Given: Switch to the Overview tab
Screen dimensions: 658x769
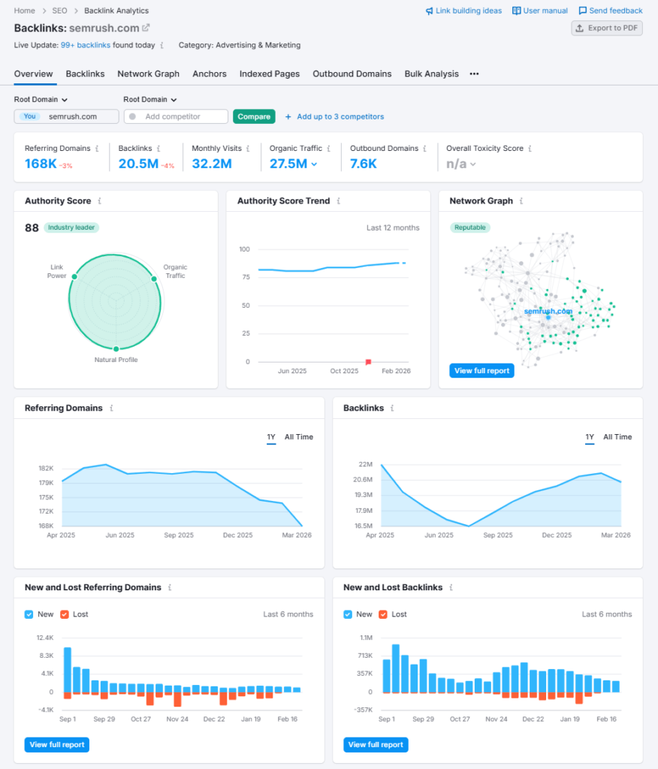Looking at the screenshot, I should point(33,74).
